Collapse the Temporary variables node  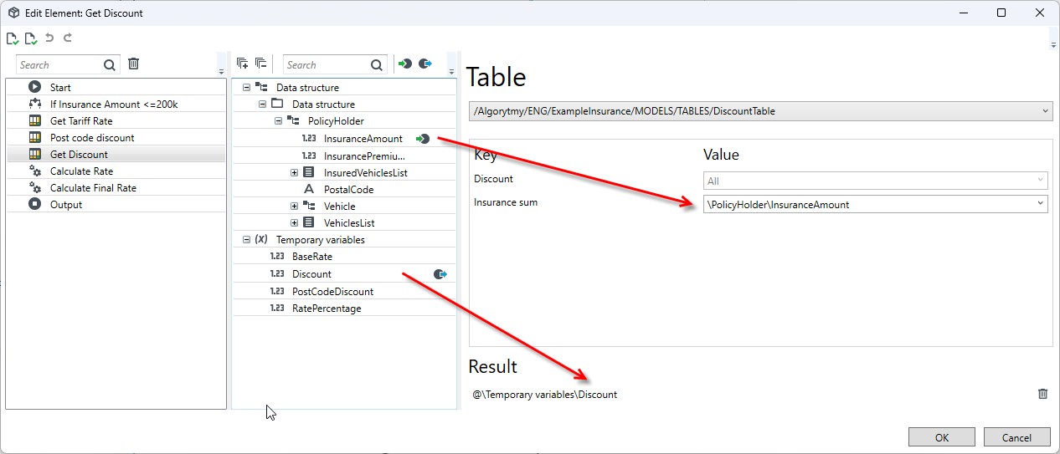tap(246, 240)
